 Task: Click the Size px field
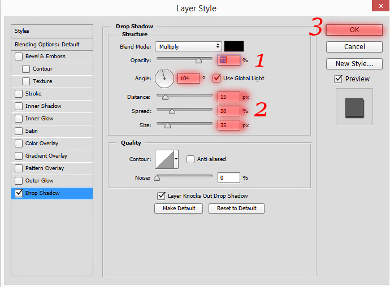pos(229,125)
